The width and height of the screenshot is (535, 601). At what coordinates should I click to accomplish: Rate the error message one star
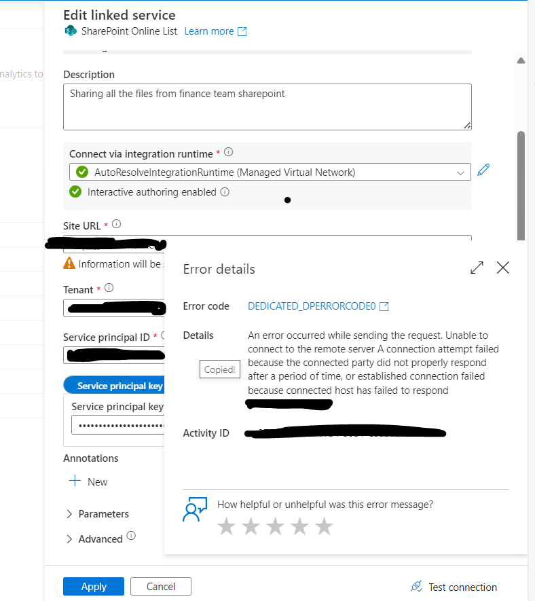(x=227, y=526)
